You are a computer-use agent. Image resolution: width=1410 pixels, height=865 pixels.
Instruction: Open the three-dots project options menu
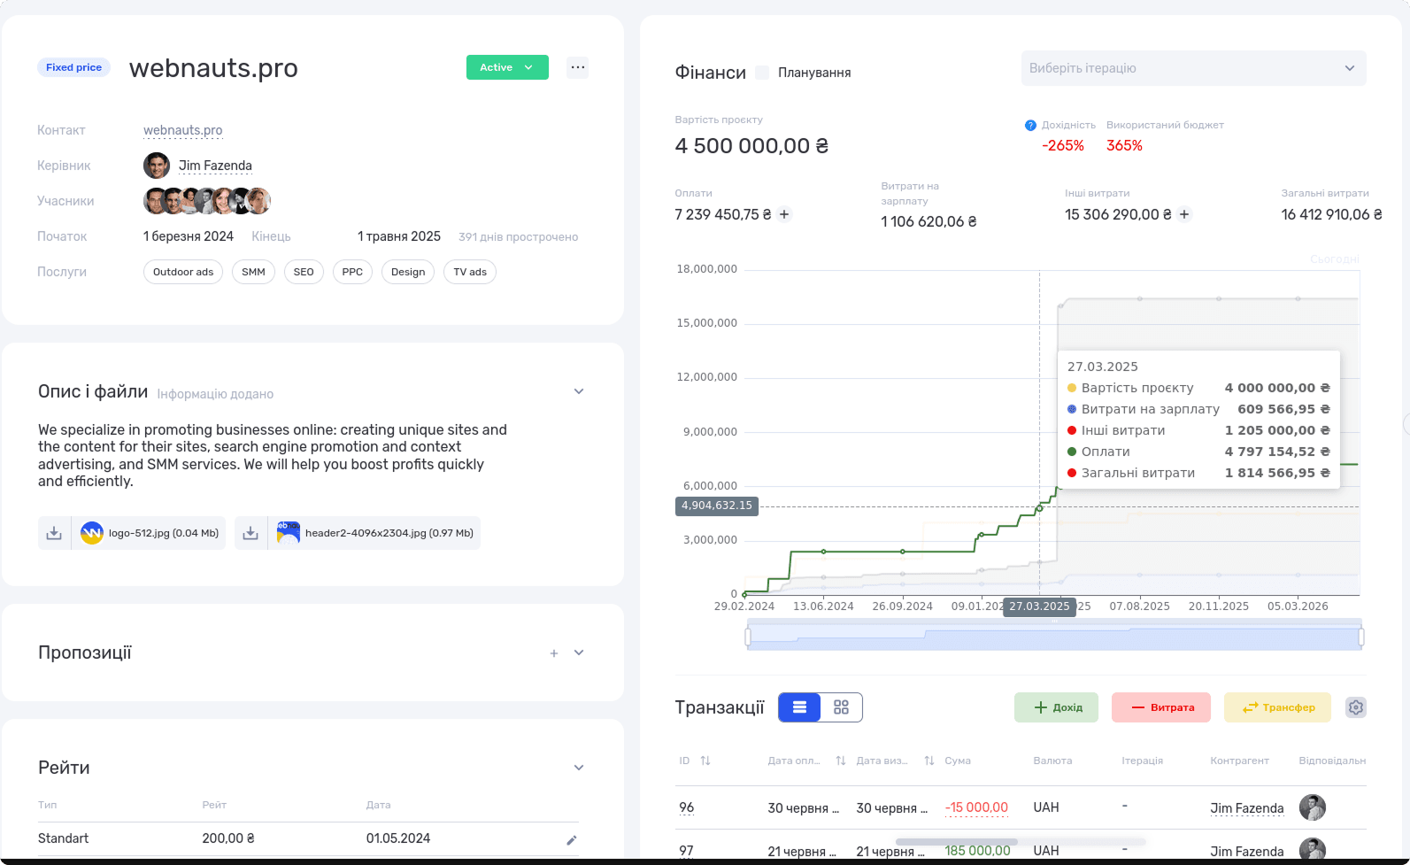click(x=578, y=67)
